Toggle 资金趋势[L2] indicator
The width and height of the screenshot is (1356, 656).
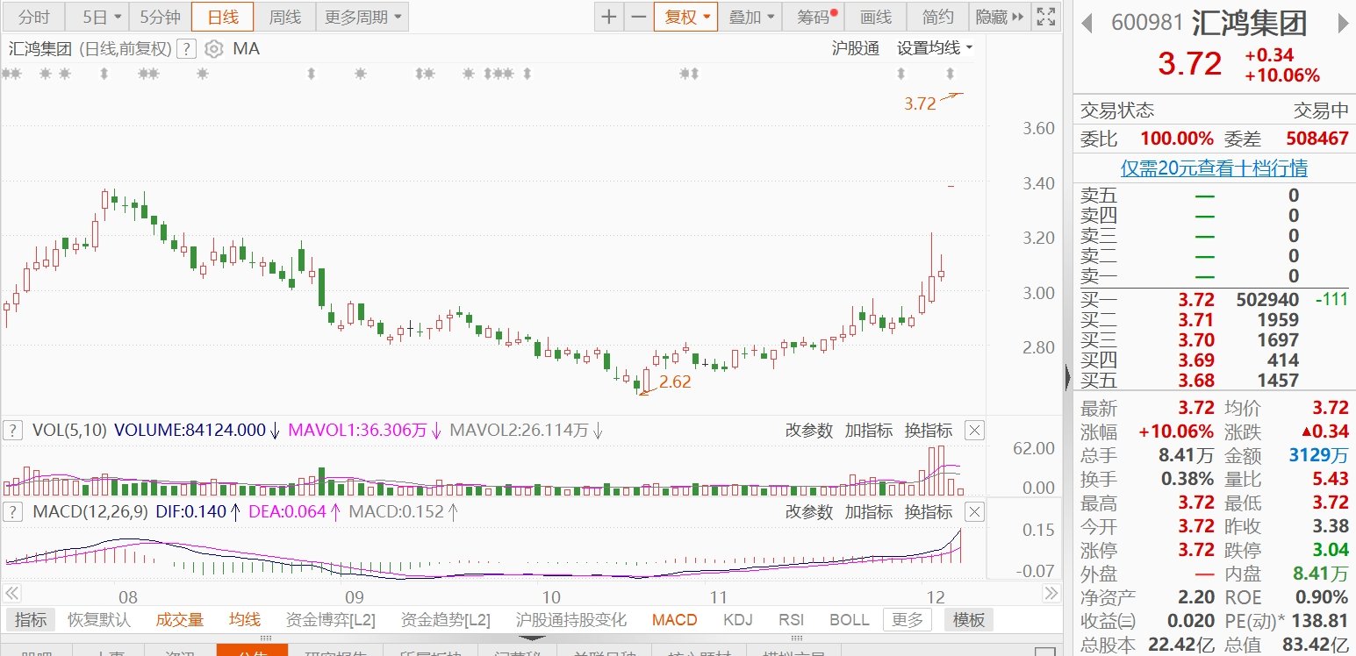click(x=446, y=620)
